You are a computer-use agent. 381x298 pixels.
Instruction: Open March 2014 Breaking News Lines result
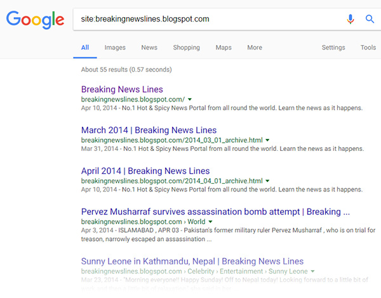pos(149,130)
